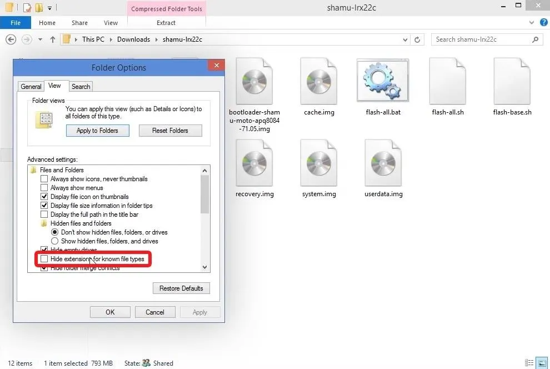Screen dimensions: 550x369
Task: Click the Folder views folder icon
Action: 44,119
